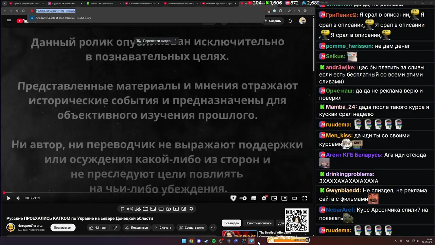Subscribe via the Подписаться button
Image resolution: width=435 pixels, height=245 pixels.
click(63, 228)
